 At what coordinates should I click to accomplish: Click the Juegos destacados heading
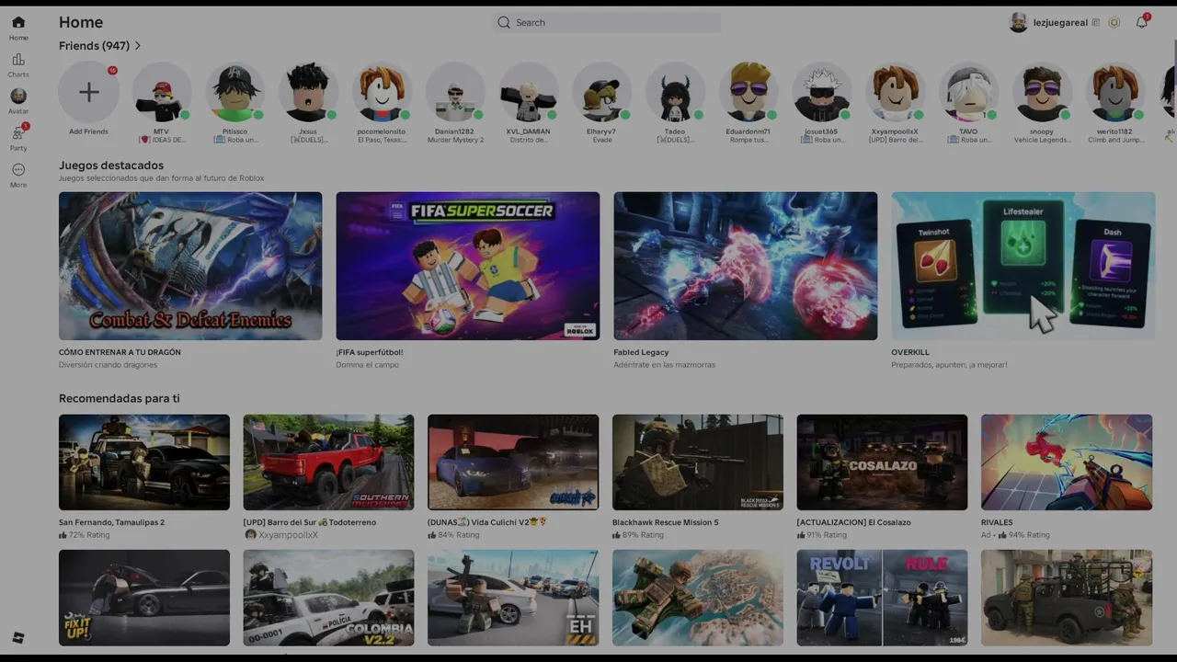click(111, 165)
